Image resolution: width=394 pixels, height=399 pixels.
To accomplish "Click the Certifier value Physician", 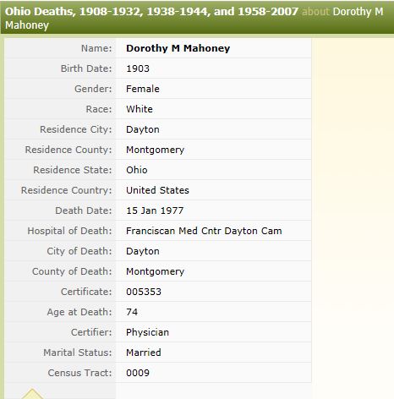I will [147, 332].
